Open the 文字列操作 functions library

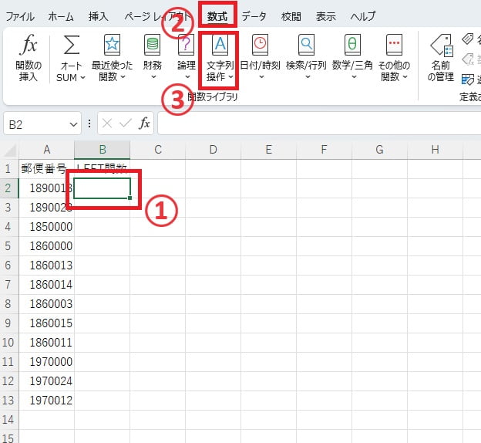[x=220, y=58]
